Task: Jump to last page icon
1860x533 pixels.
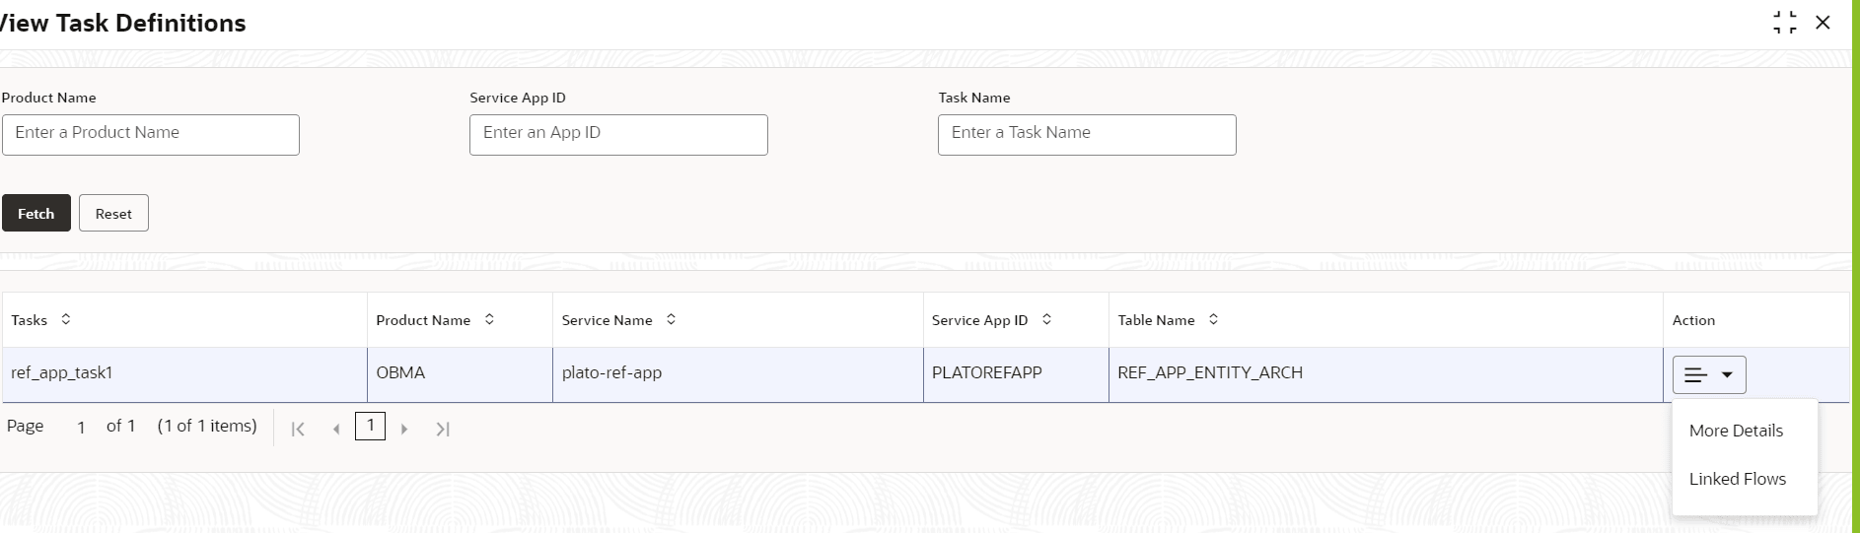Action: click(x=443, y=429)
